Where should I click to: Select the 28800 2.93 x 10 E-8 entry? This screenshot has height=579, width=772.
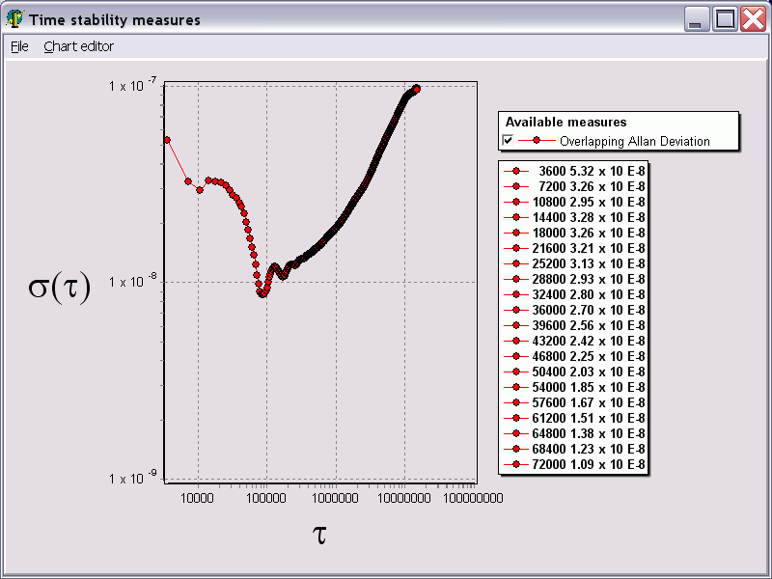574,279
